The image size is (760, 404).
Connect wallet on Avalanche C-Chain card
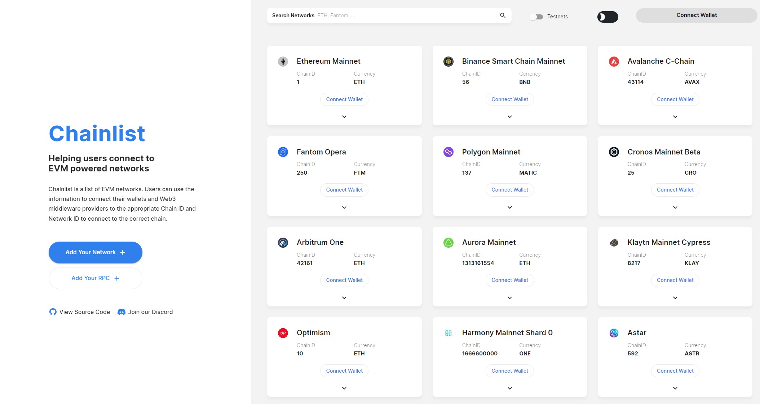tap(675, 99)
